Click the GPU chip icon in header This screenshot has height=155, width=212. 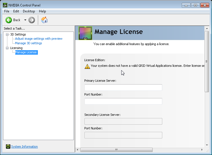pos(85,33)
